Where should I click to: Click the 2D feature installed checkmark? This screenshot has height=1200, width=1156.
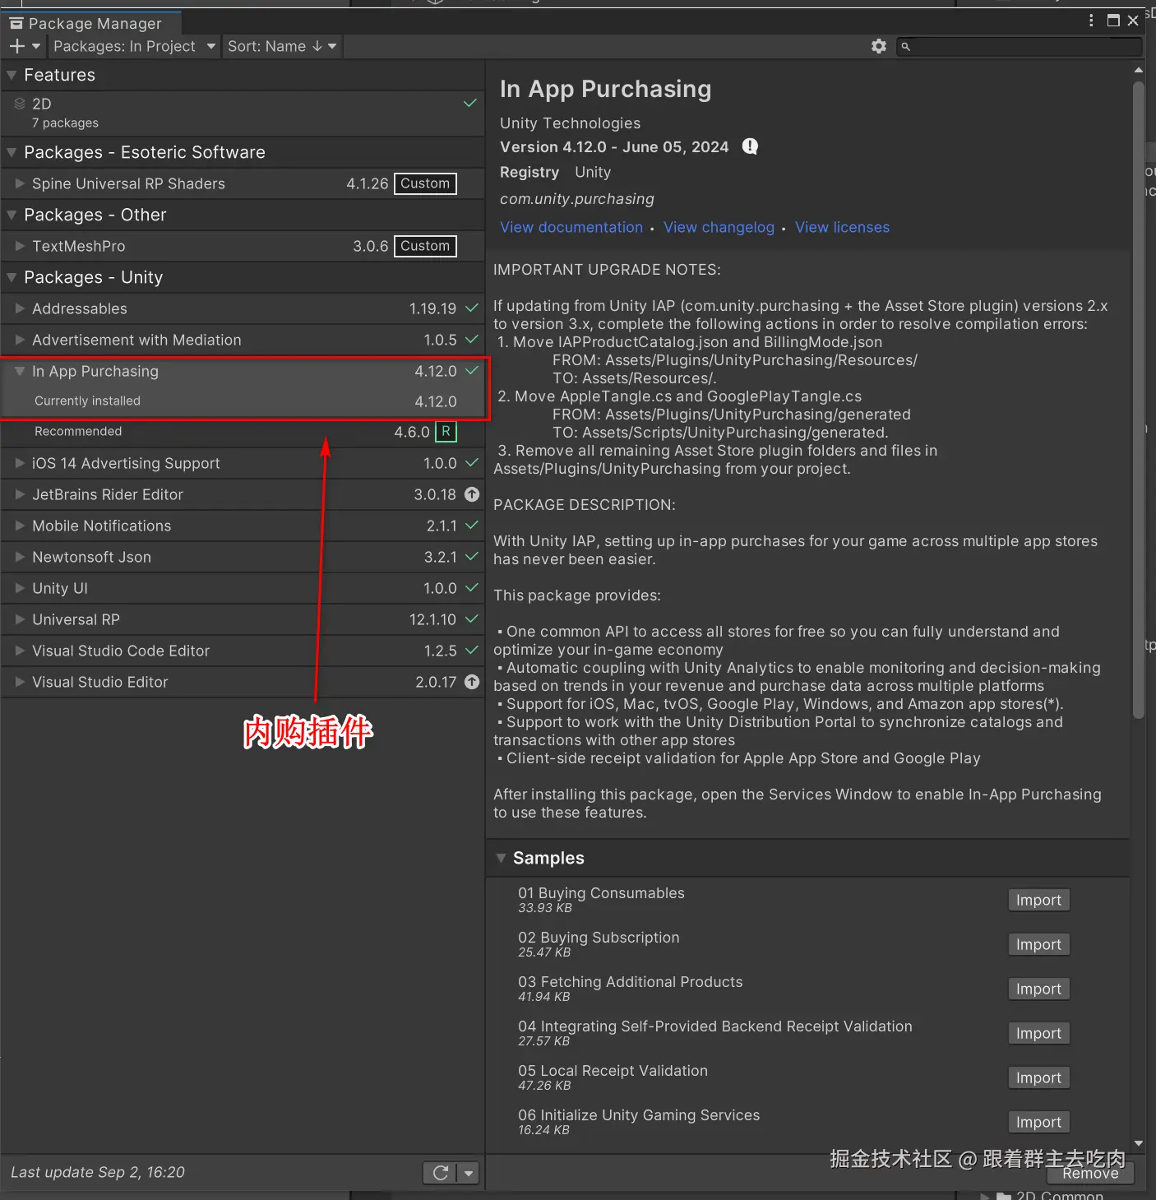(470, 104)
